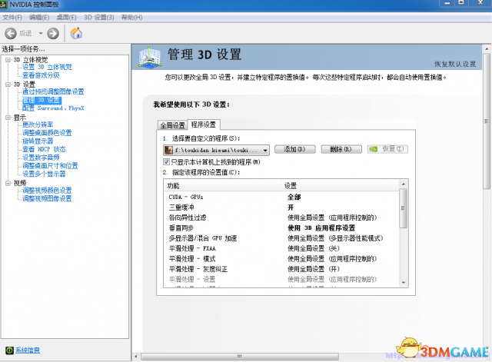Screen dimensions: 492x362
Task: Select 调整桌面尺寸和位置 in tree
Action: pos(50,166)
